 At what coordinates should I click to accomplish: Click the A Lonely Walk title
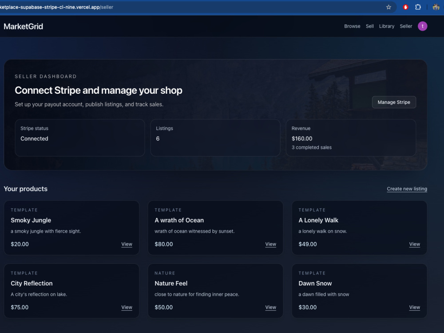click(x=318, y=220)
